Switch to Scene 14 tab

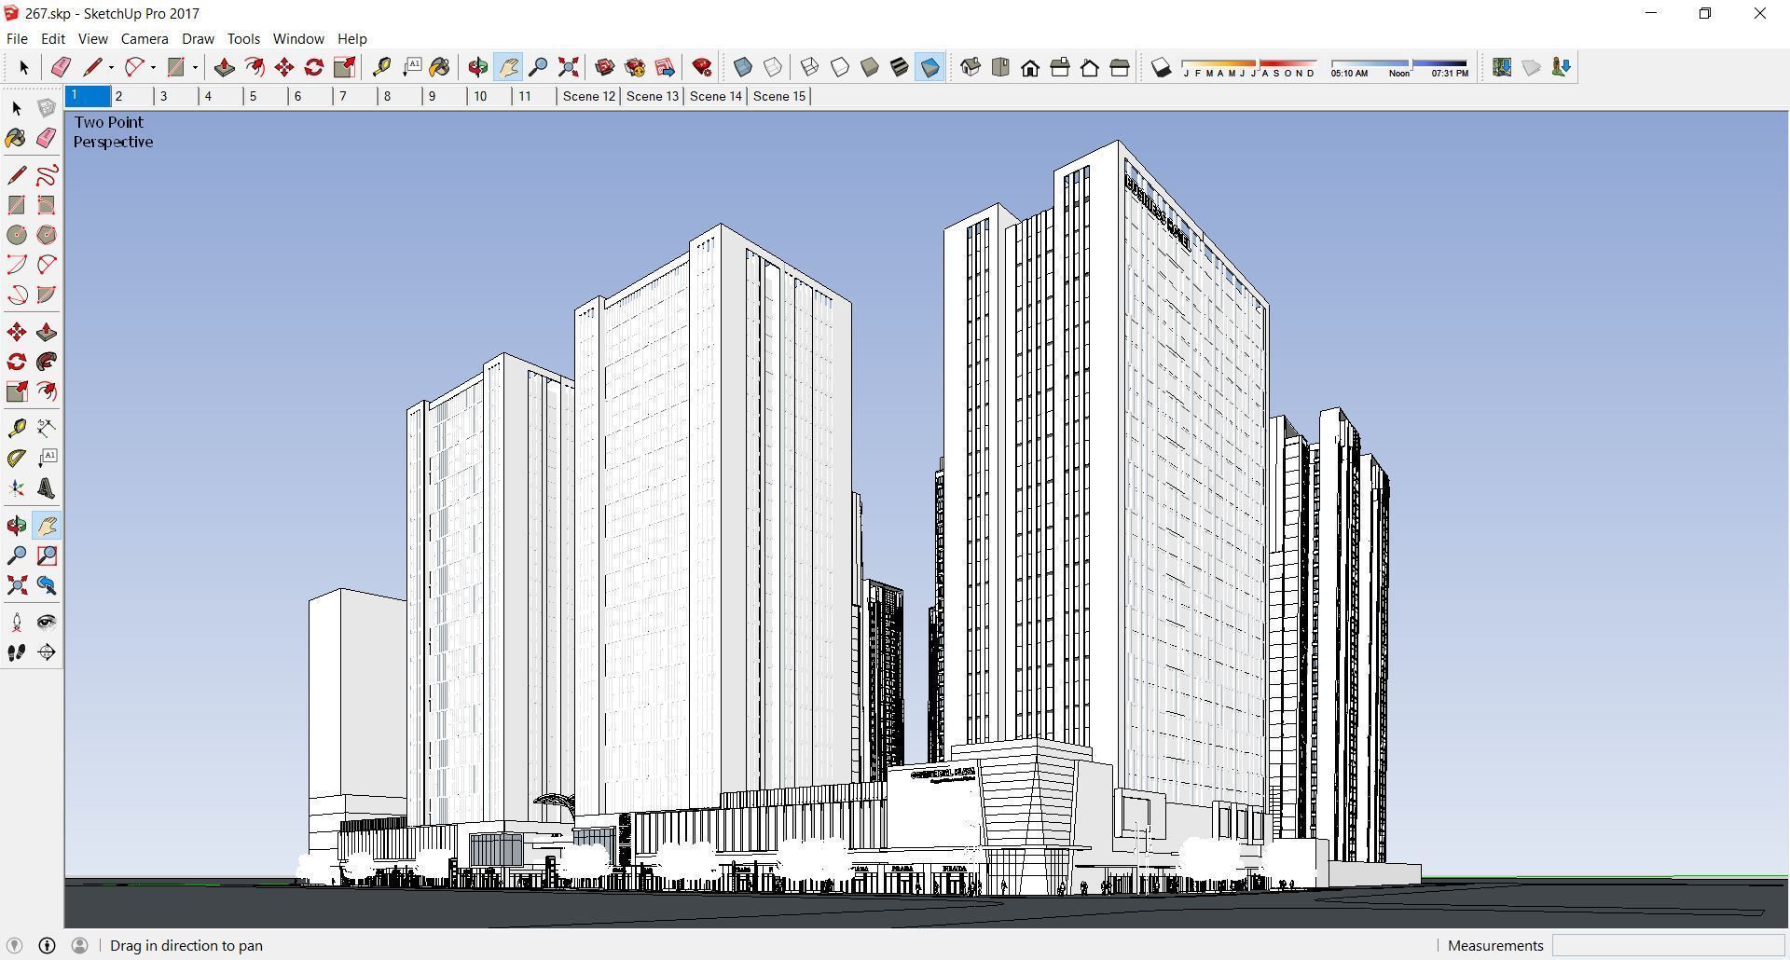716,96
